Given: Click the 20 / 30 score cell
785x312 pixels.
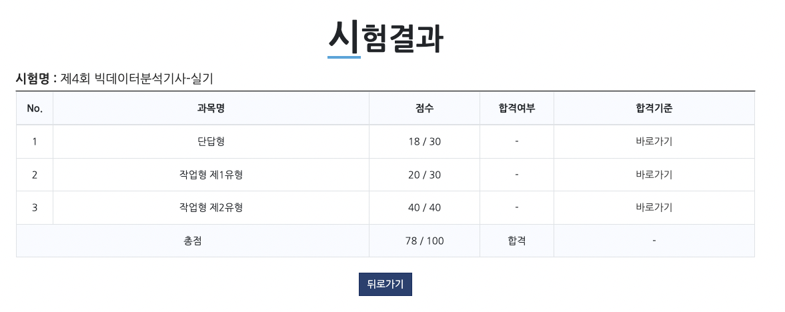Looking at the screenshot, I should [425, 175].
